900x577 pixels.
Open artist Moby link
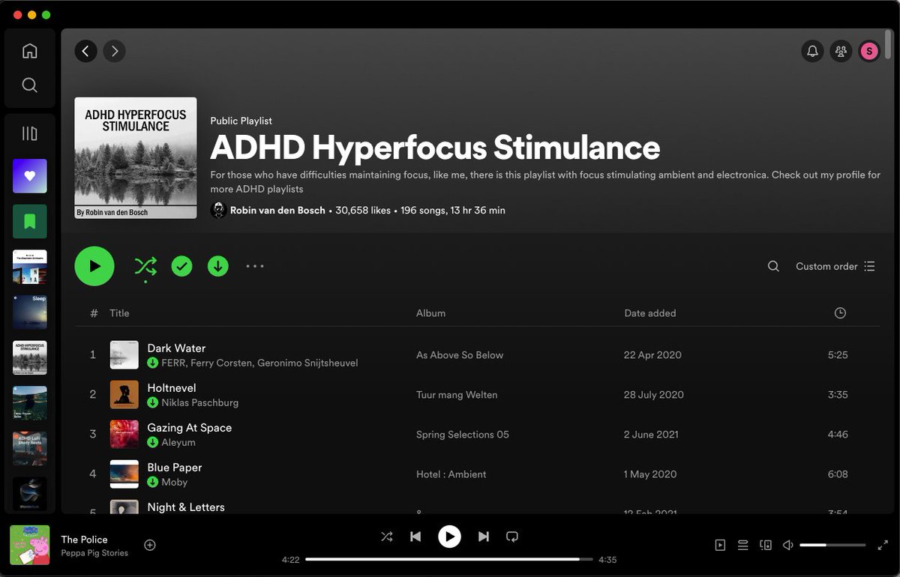click(x=175, y=482)
